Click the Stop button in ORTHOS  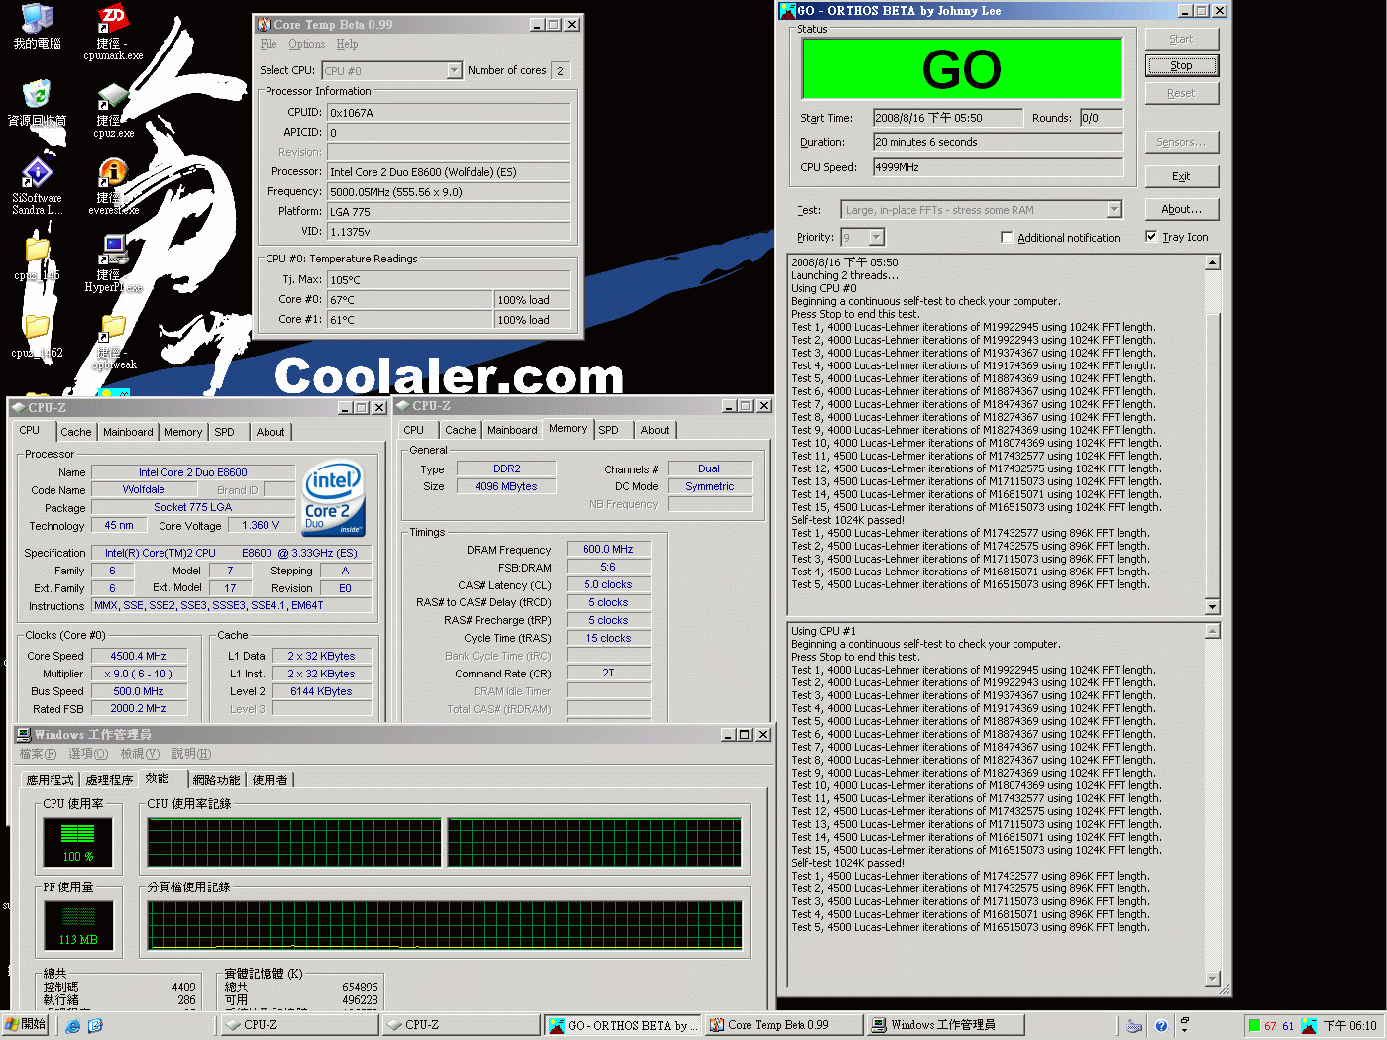(x=1181, y=66)
